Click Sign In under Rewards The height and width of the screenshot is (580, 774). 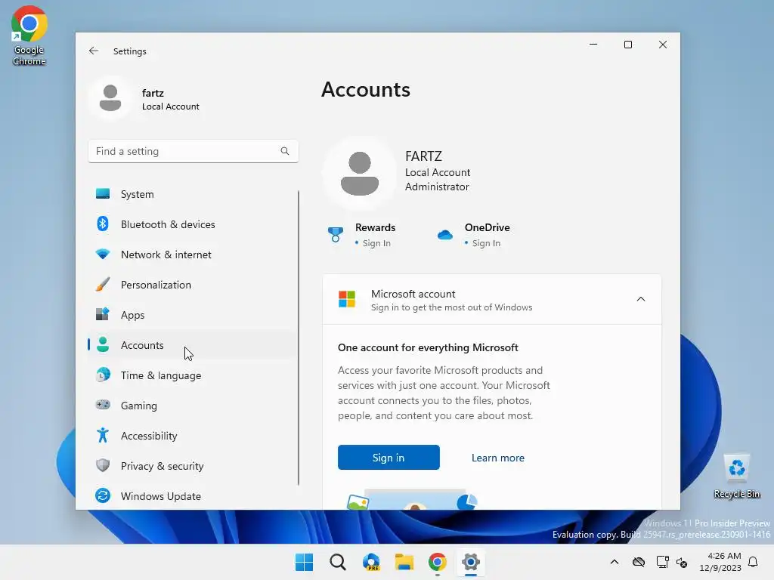tap(376, 243)
